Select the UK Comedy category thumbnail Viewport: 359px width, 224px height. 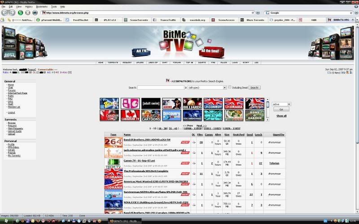tap(213, 103)
